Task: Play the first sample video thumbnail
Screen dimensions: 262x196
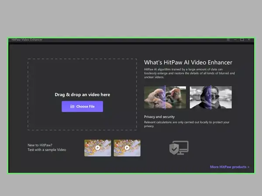Action: [x=97, y=148]
